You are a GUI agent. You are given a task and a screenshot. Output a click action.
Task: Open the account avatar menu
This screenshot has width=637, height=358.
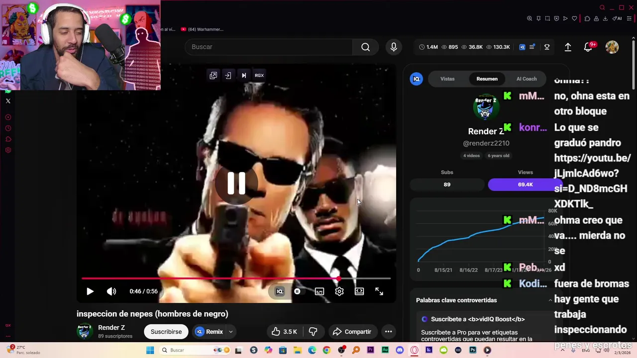(612, 47)
